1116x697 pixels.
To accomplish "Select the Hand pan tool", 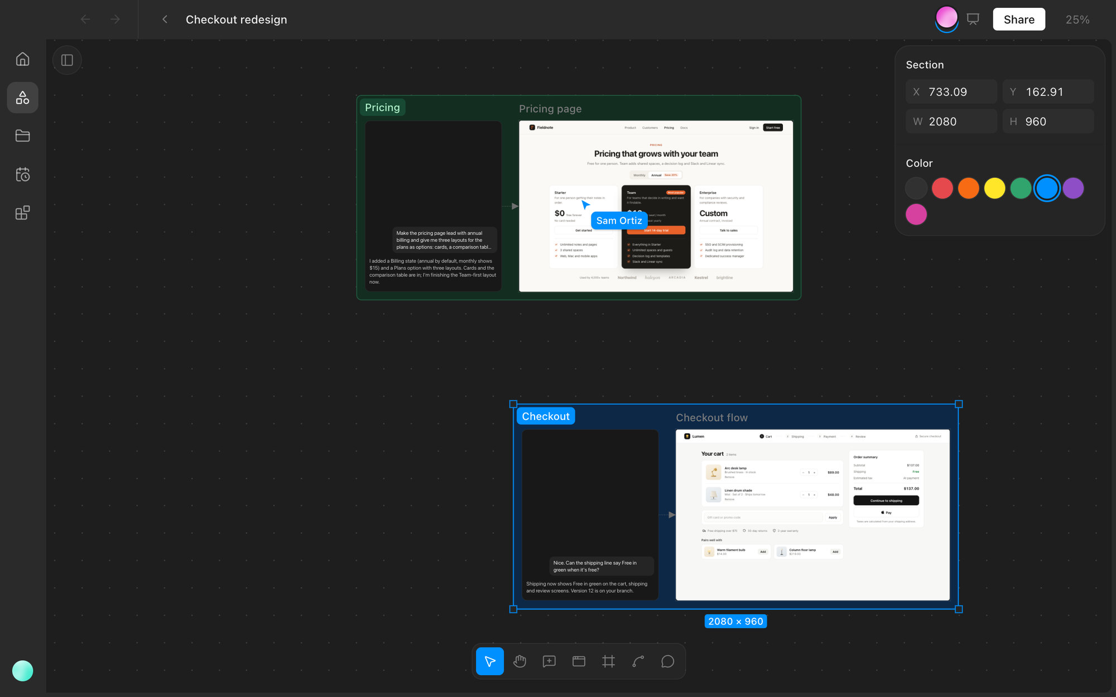I will tap(519, 661).
